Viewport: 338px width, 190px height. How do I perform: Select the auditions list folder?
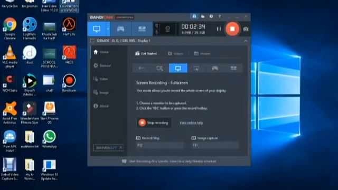[30, 139]
